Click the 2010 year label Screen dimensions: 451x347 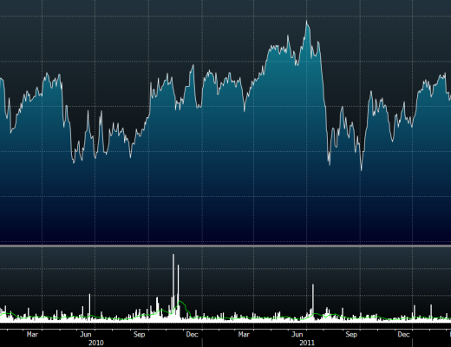pos(96,343)
